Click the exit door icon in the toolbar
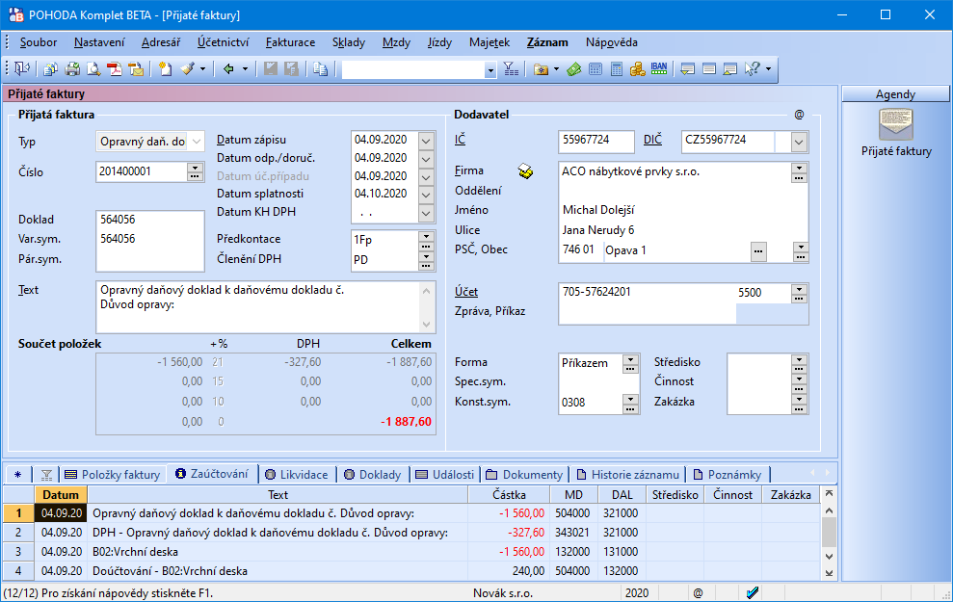Screen dimensions: 953x602 (22, 69)
